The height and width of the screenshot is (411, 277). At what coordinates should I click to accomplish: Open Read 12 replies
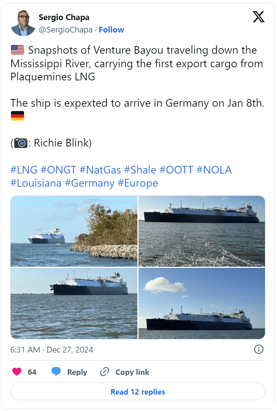tap(138, 391)
